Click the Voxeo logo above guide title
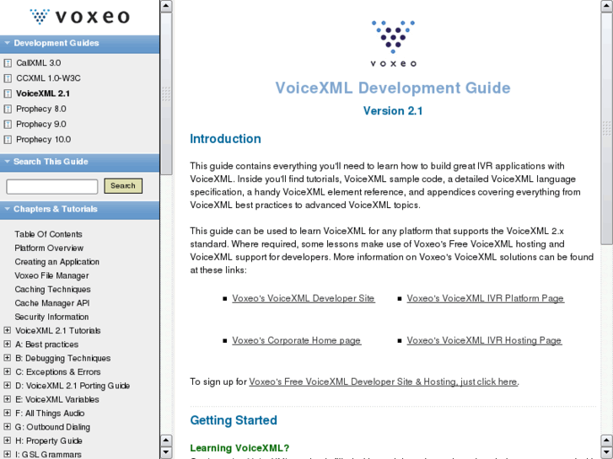 point(393,43)
